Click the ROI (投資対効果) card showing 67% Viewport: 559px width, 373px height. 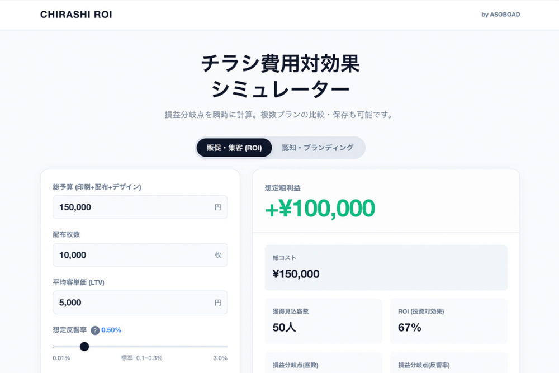449,322
